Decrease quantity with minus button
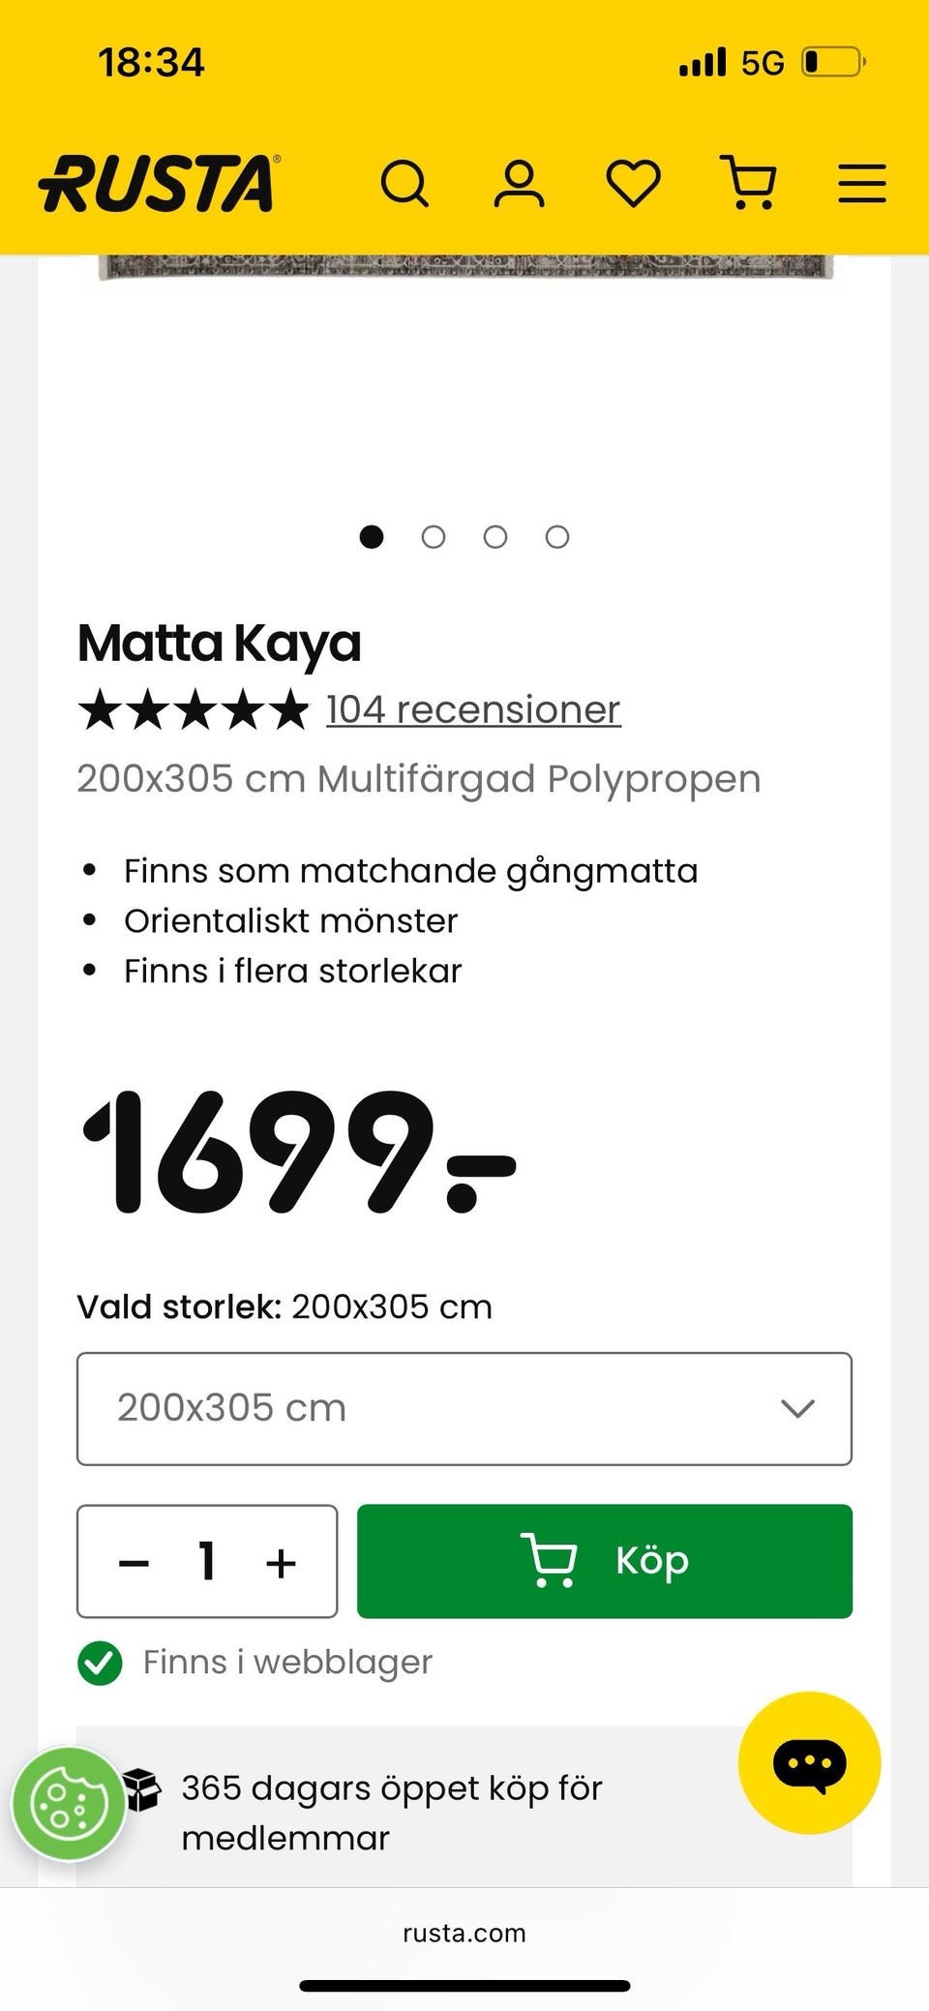This screenshot has height=2011, width=929. click(134, 1562)
